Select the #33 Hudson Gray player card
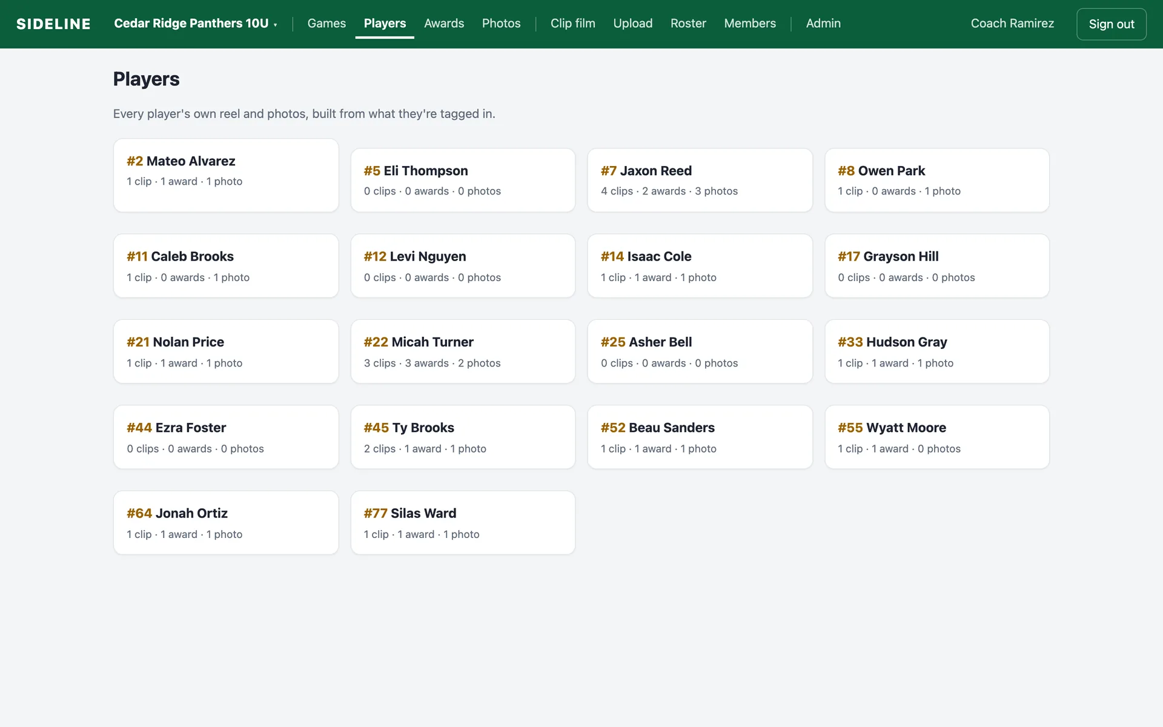 (x=937, y=351)
